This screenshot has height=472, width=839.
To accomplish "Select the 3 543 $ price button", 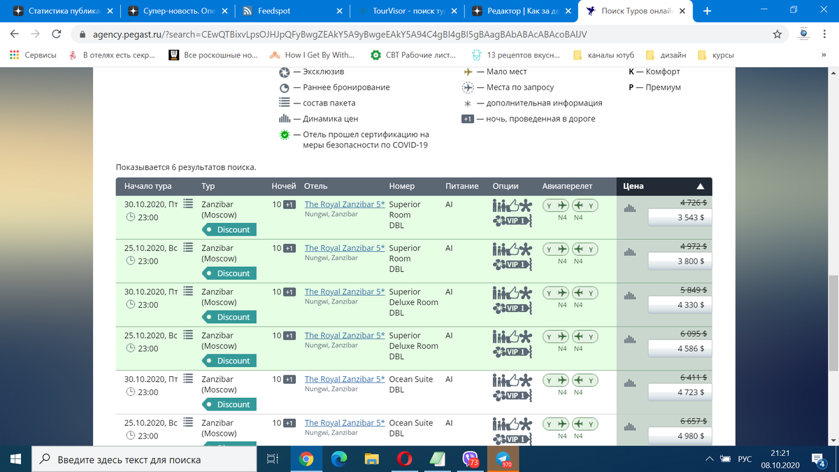I will pyautogui.click(x=680, y=217).
